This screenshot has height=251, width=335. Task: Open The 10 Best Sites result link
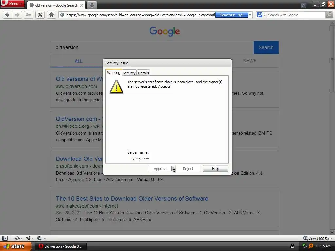[x=132, y=199]
